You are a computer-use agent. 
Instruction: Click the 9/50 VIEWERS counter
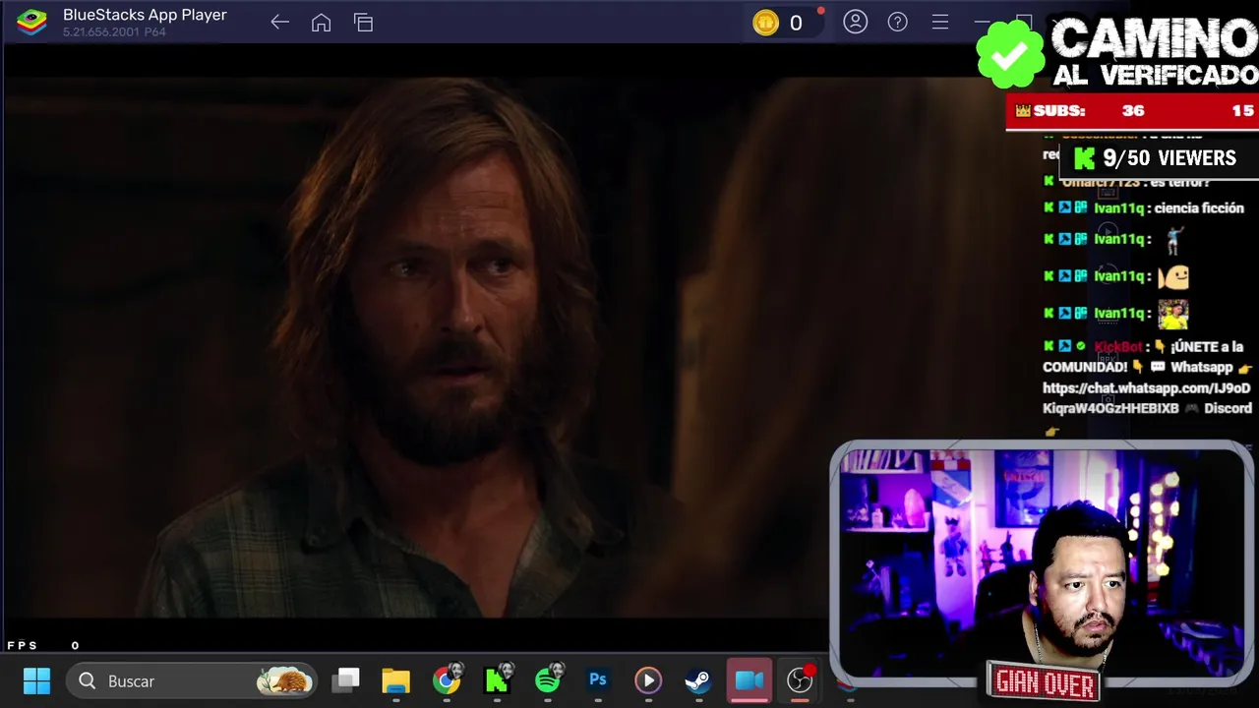pyautogui.click(x=1157, y=158)
